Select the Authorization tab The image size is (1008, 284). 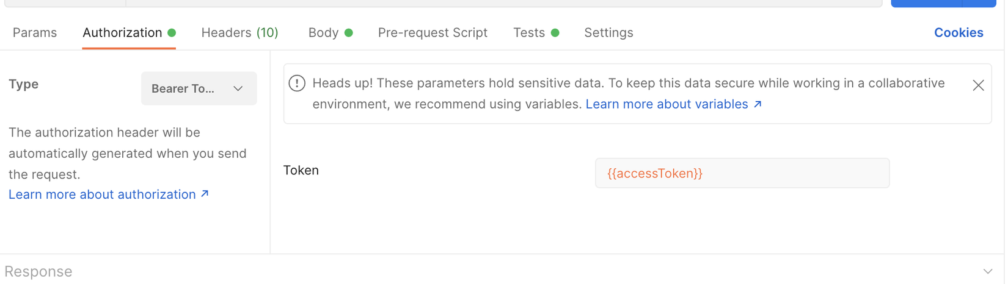click(123, 33)
